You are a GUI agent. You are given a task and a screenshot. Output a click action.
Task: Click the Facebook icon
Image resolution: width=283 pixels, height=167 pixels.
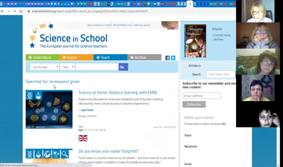click(167, 58)
